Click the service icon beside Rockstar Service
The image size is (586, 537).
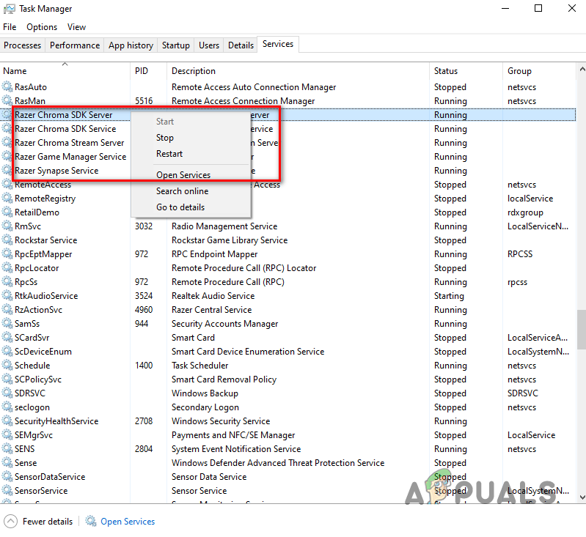(8, 240)
